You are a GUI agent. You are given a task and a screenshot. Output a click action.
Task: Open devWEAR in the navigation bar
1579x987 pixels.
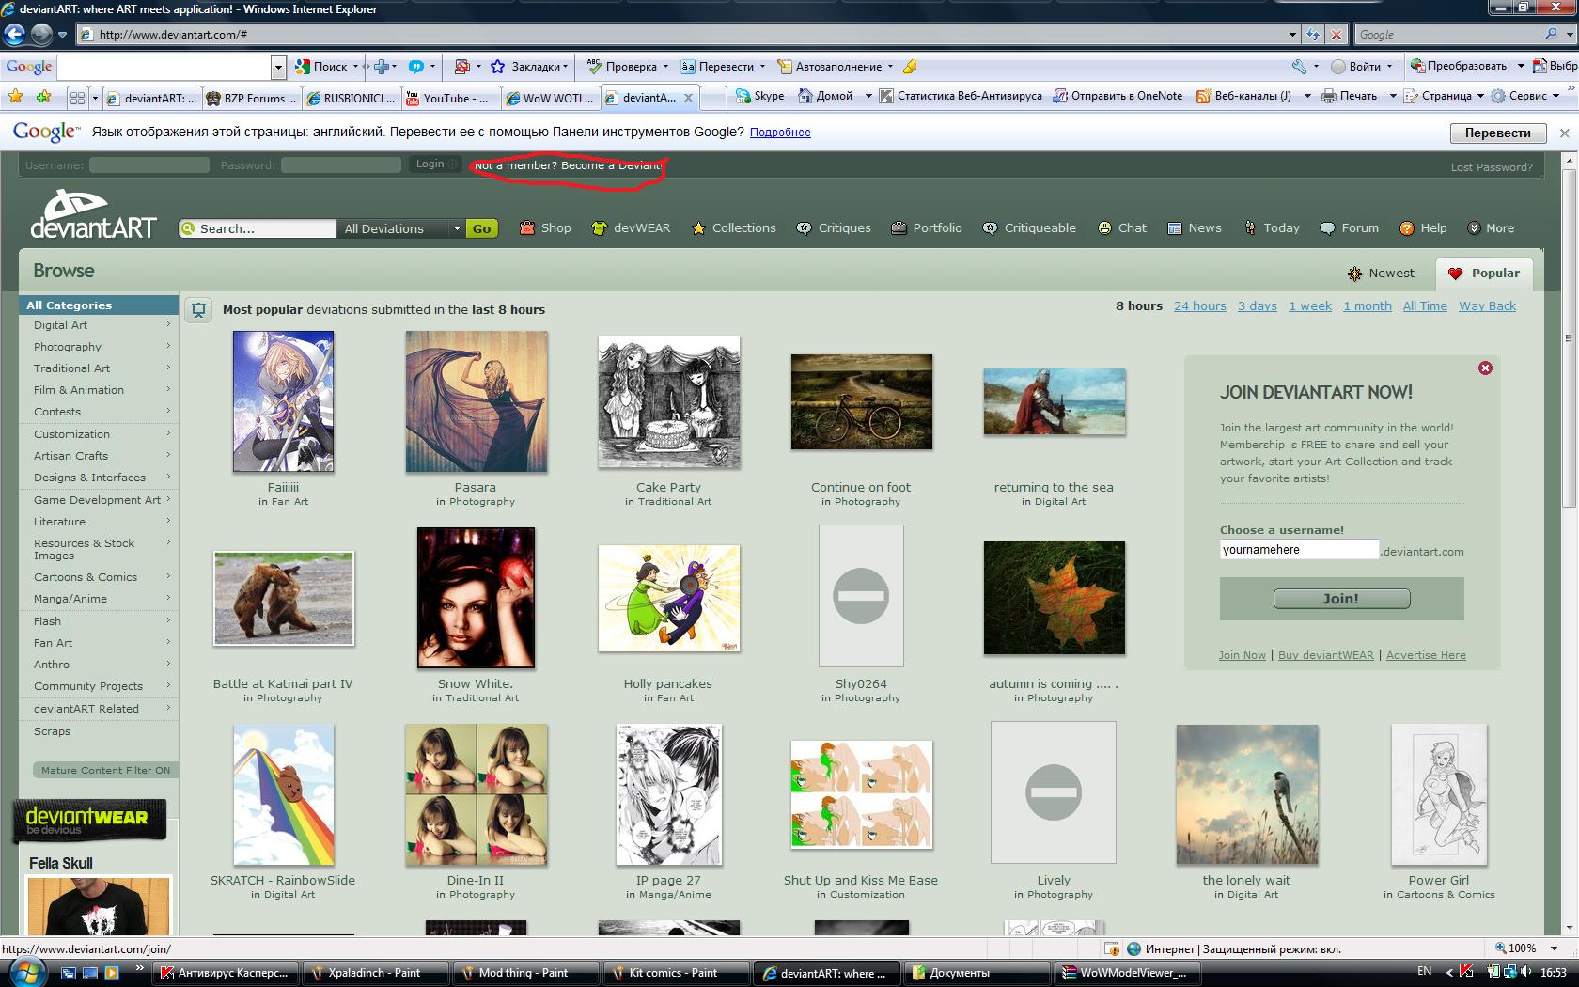pos(631,228)
